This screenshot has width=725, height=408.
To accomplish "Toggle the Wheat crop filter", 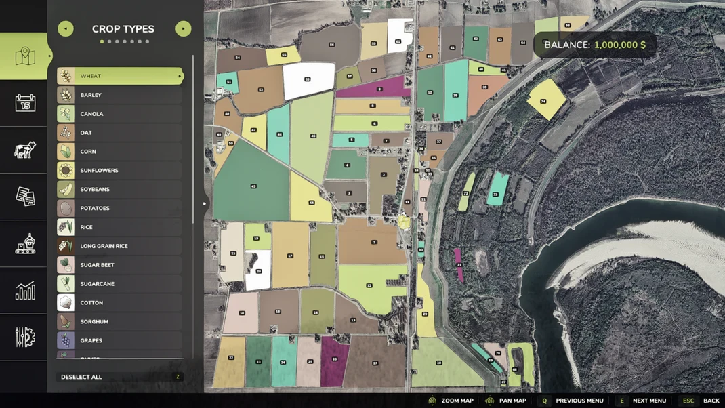I will 120,76.
